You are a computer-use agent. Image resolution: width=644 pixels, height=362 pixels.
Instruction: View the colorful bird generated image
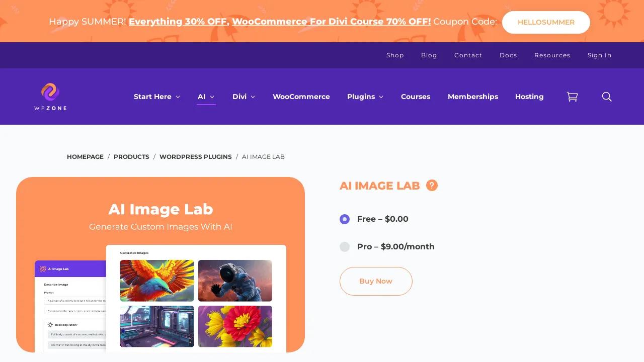157,281
